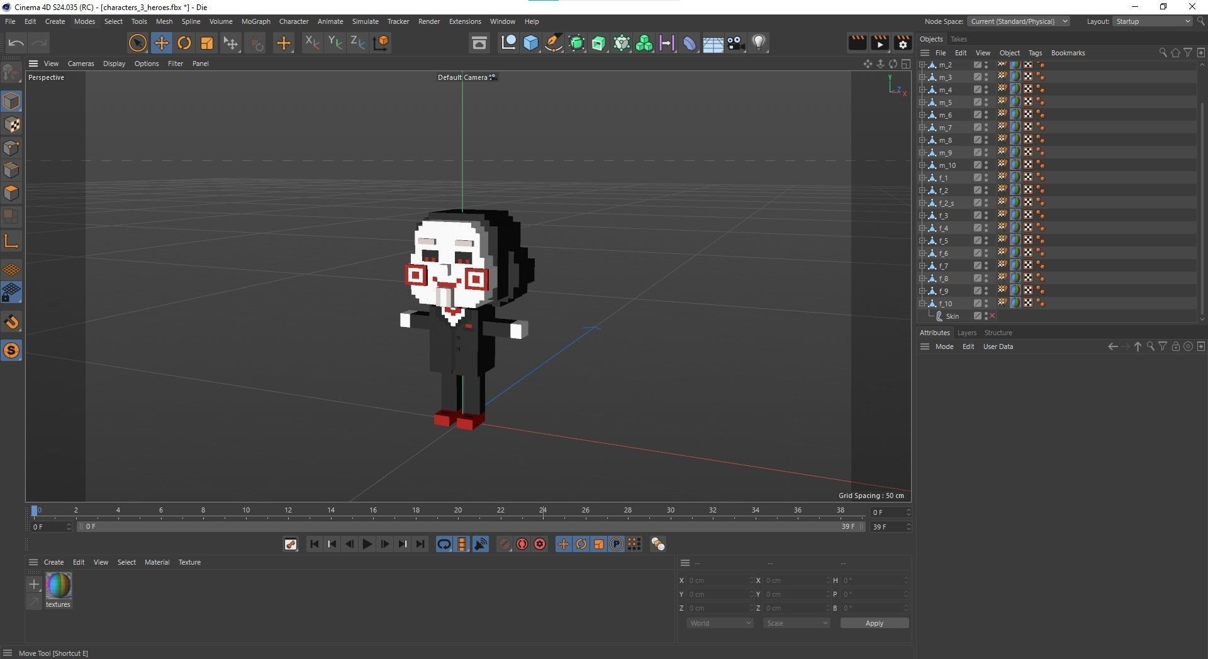Select the Live Selection tool

(x=138, y=43)
